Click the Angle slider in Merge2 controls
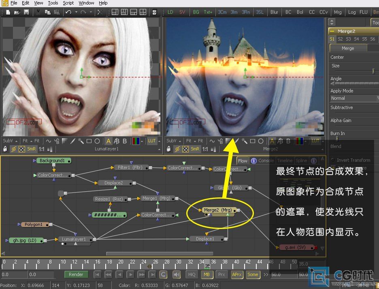This screenshot has height=289, width=379. pos(355,83)
